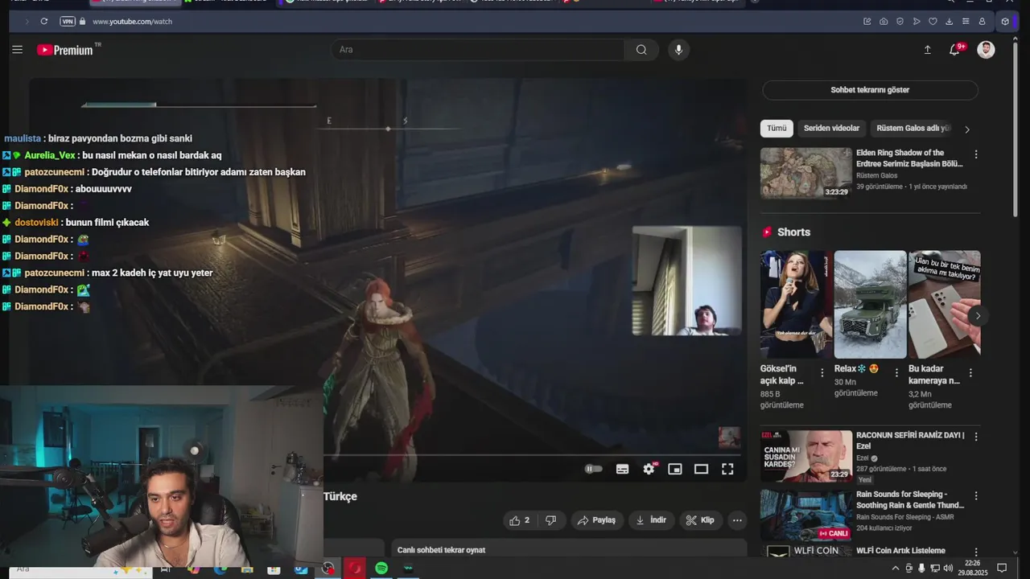
Task: Take a snapshot with browser camera icon
Action: [x=884, y=22]
